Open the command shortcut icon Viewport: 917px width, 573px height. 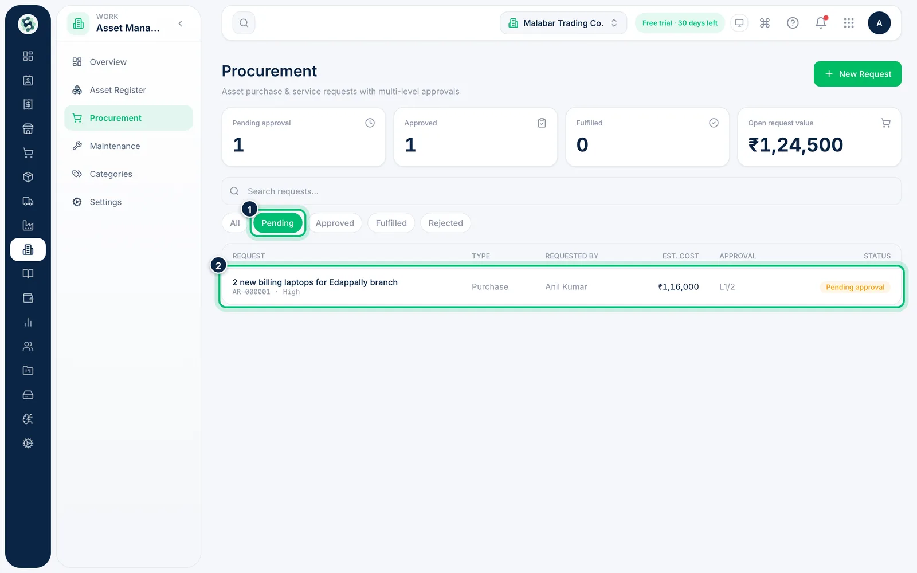point(765,23)
